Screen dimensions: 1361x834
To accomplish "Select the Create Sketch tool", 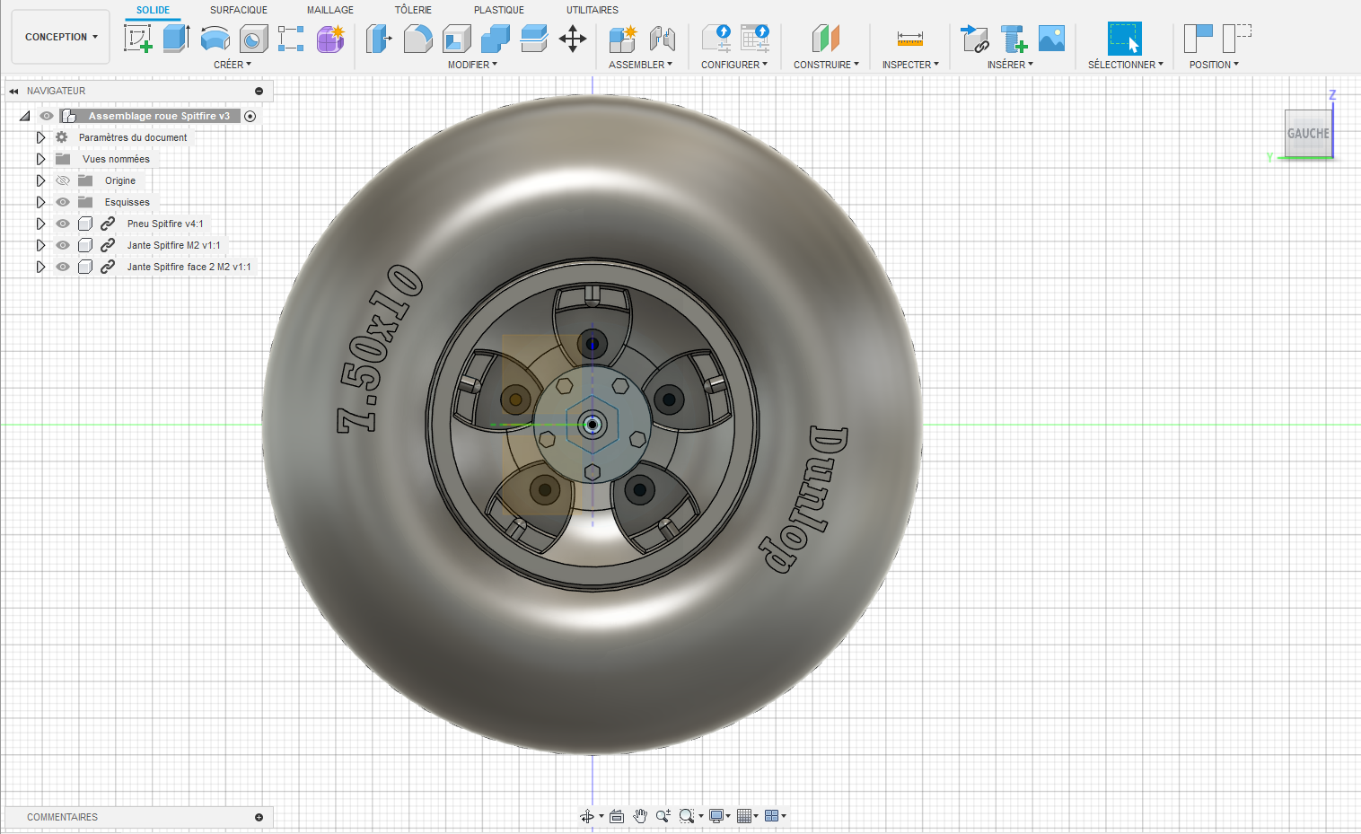I will coord(137,39).
